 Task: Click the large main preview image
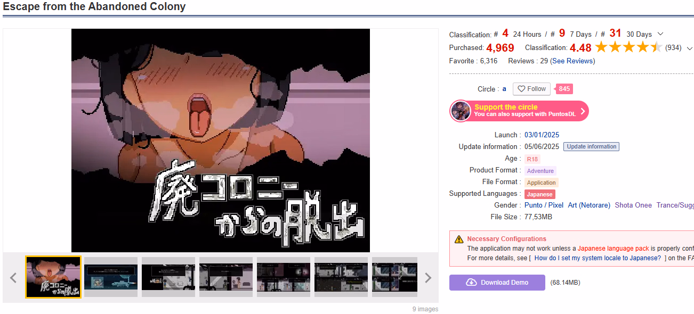tap(221, 141)
